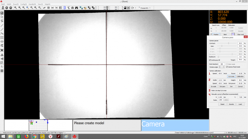Click the delete X tool in left toolbar

click(2, 50)
